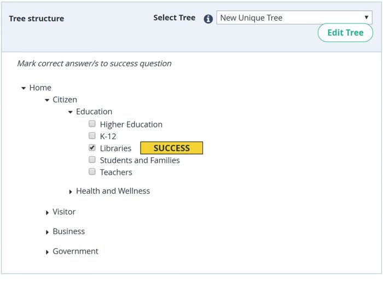Expand the Business node arrow

47,232
